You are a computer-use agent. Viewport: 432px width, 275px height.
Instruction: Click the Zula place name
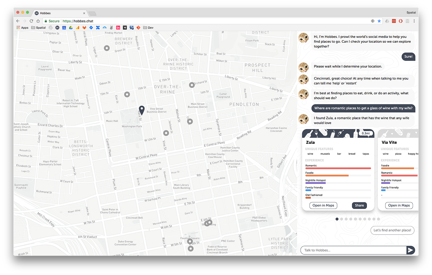310,142
